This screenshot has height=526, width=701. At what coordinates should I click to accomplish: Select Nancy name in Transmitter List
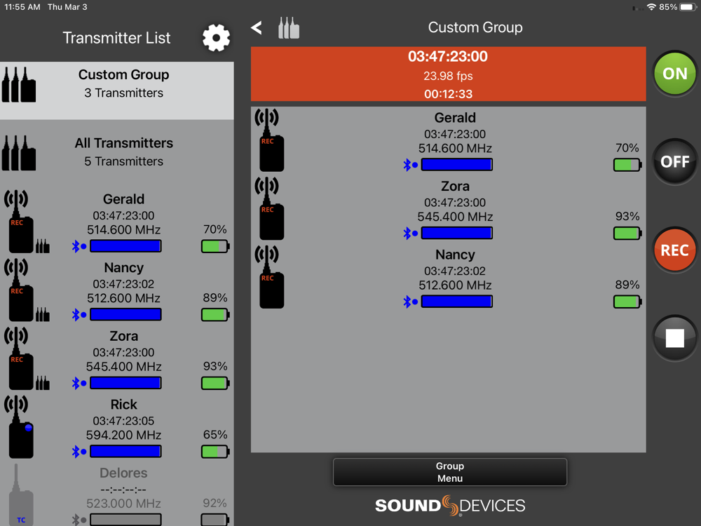124,267
